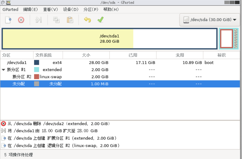The width and height of the screenshot is (242, 159).
Task: Click the dark blue ext4 color swatch
Action: point(37,63)
